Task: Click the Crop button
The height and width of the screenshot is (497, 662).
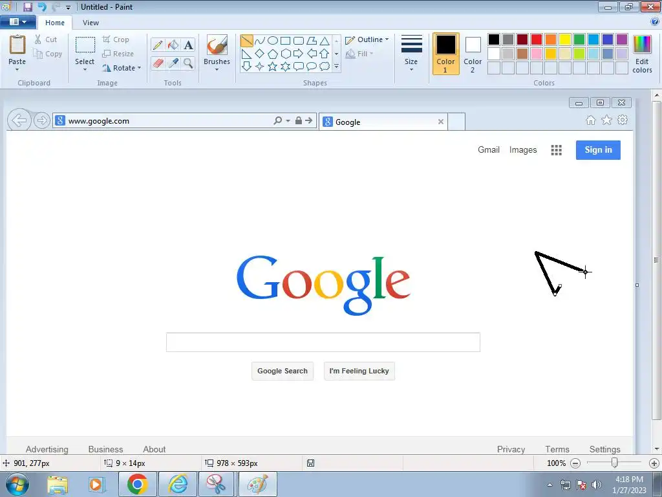Action: [116, 39]
